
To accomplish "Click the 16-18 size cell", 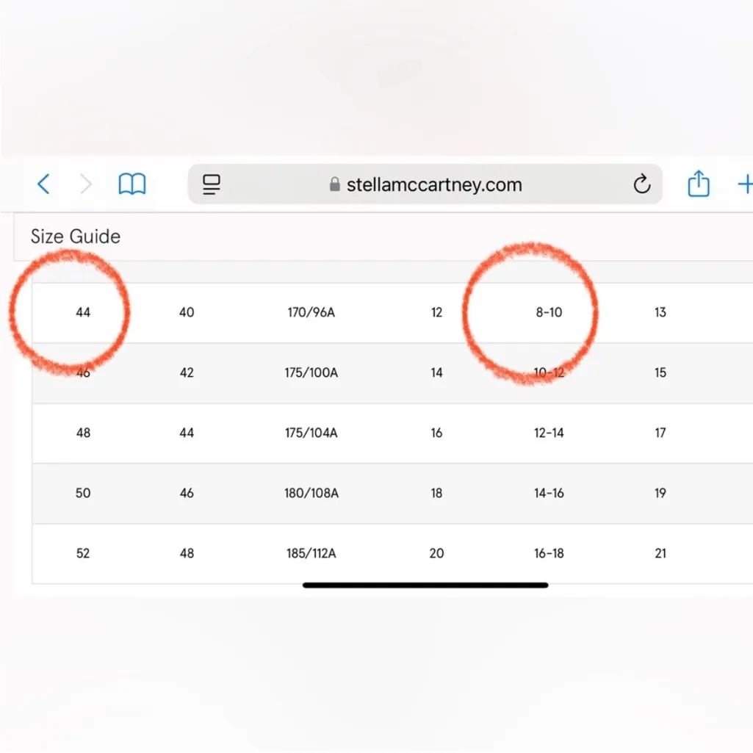I will (x=549, y=553).
